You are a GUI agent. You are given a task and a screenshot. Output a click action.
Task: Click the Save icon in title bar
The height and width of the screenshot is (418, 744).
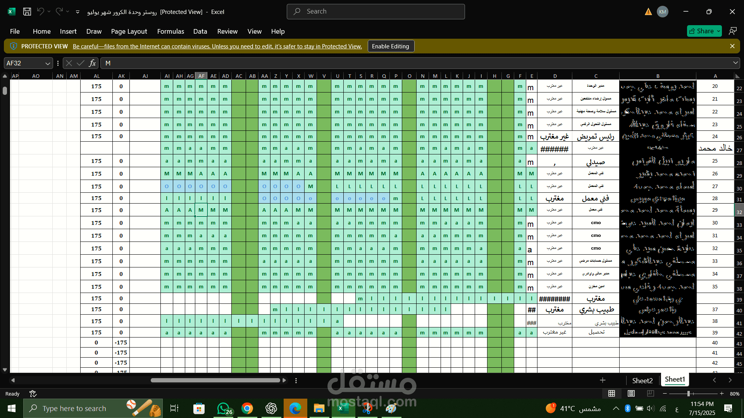[x=27, y=12]
